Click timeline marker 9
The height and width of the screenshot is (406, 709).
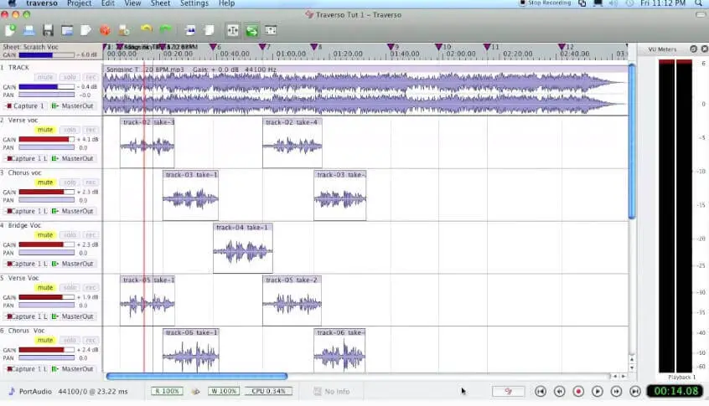click(391, 47)
